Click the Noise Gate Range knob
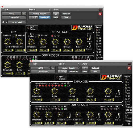The width and height of the screenshot is (133, 133). click(79, 42)
